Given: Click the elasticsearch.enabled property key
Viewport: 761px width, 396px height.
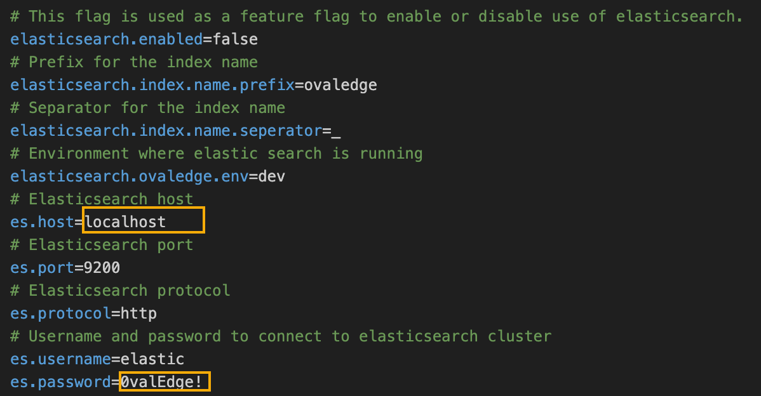Looking at the screenshot, I should point(107,39).
